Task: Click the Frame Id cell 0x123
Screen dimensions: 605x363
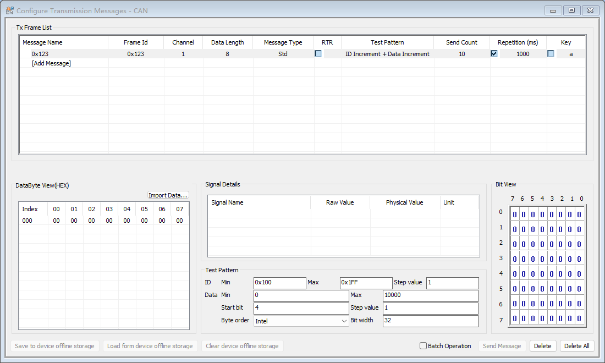Action: (x=135, y=54)
